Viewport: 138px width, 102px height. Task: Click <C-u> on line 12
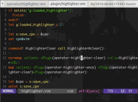click(114, 58)
